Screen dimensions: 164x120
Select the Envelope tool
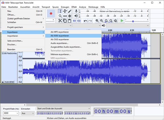tap(65, 11)
